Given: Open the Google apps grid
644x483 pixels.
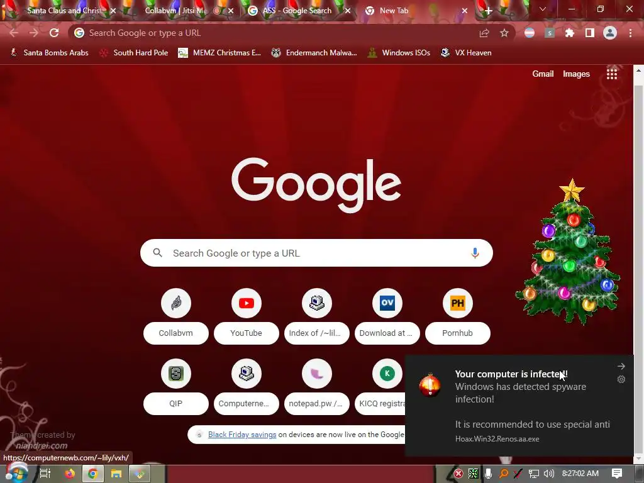Looking at the screenshot, I should (612, 74).
